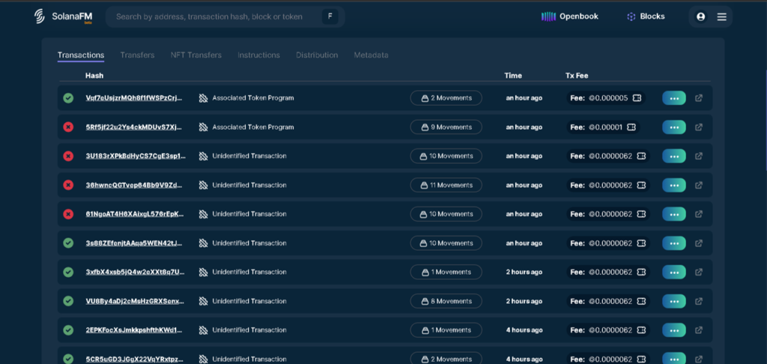The width and height of the screenshot is (767, 364).
Task: Click the 2 Movements pill in Vqf7eUsjzr row
Action: point(446,98)
